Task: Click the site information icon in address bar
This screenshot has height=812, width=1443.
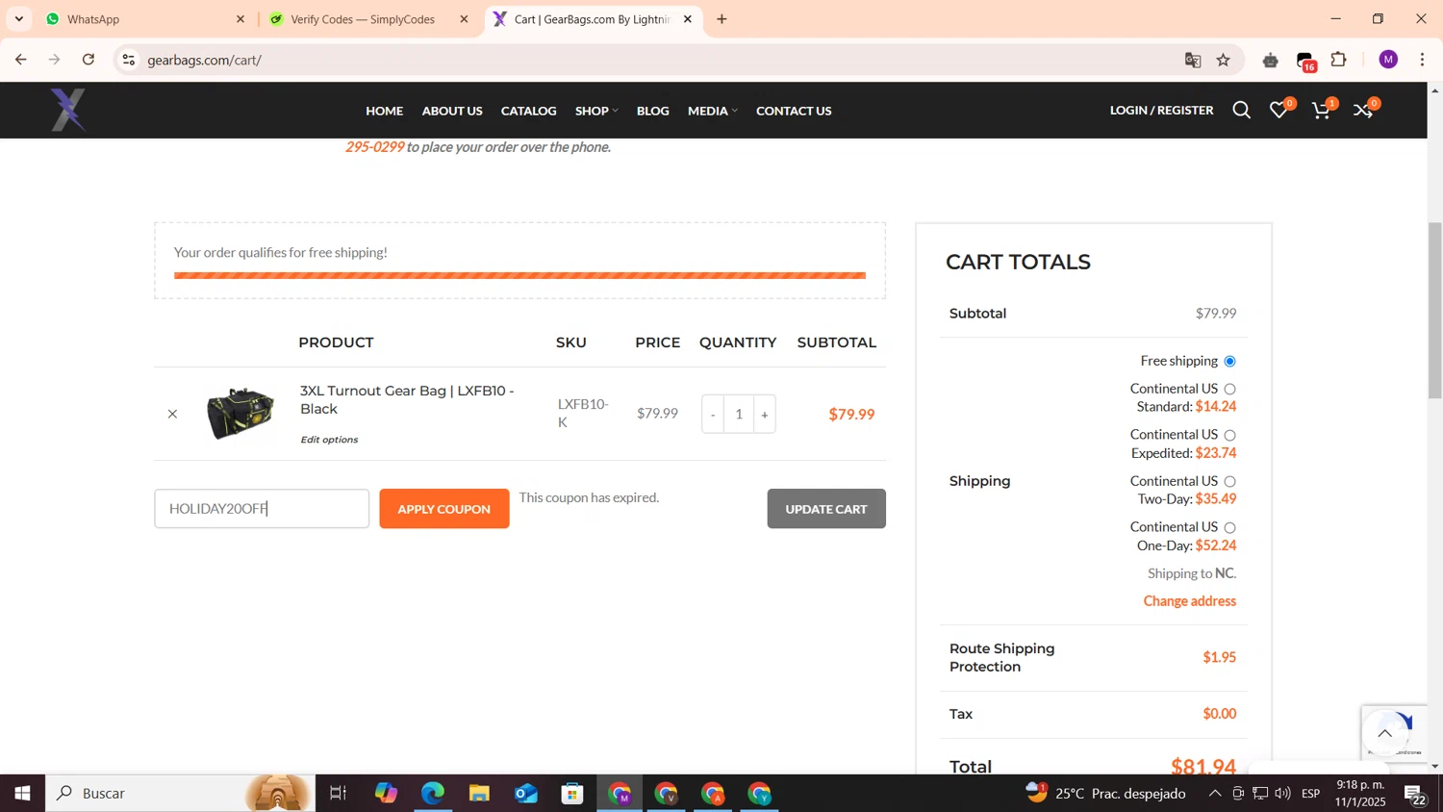Action: (128, 60)
